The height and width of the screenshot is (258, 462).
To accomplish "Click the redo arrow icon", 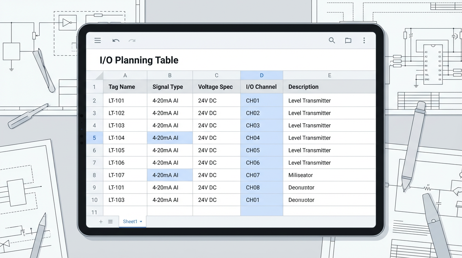I will tap(132, 41).
